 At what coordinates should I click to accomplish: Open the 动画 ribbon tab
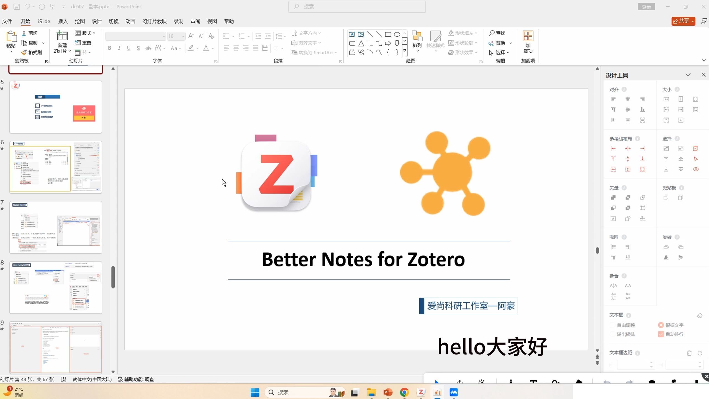(x=130, y=21)
